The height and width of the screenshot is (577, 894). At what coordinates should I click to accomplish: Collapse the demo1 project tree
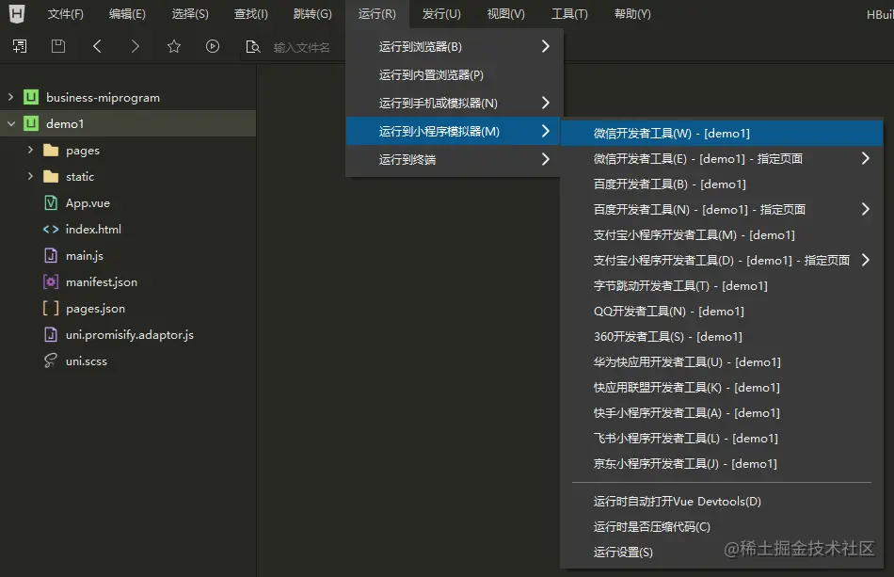[x=11, y=123]
